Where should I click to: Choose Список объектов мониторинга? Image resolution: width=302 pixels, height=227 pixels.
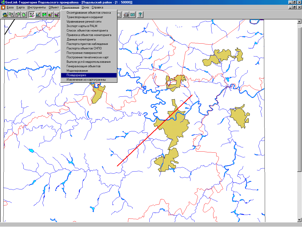point(89,30)
